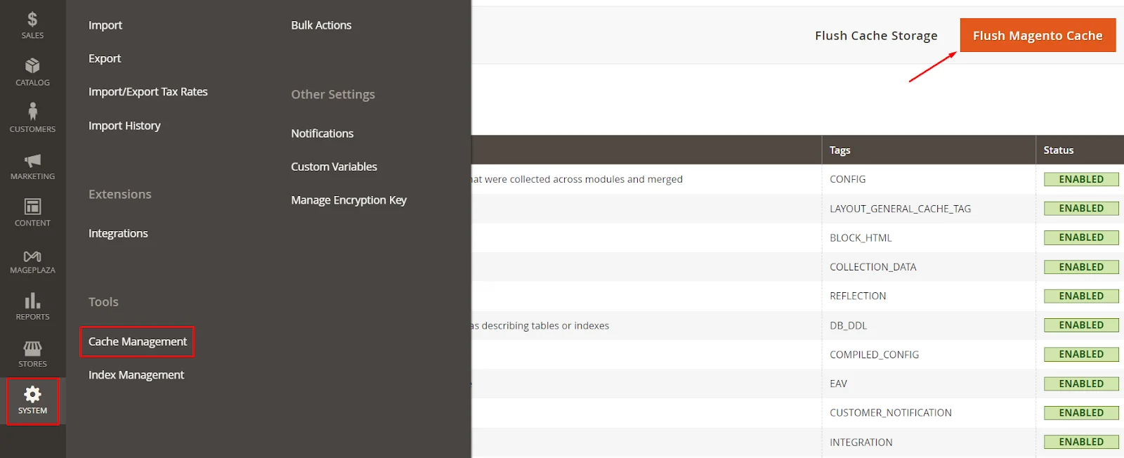
Task: Click the System gear icon
Action: (x=32, y=395)
